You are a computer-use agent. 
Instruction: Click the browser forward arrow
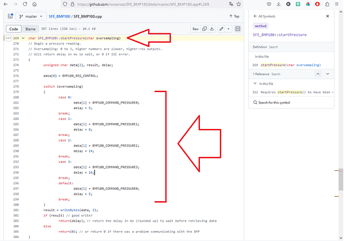(x=15, y=4)
